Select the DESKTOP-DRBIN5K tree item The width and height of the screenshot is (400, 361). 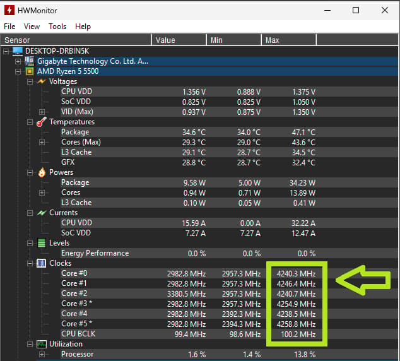point(57,51)
